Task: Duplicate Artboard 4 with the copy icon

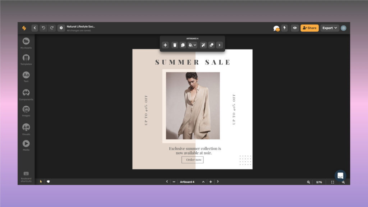Action: (183, 45)
